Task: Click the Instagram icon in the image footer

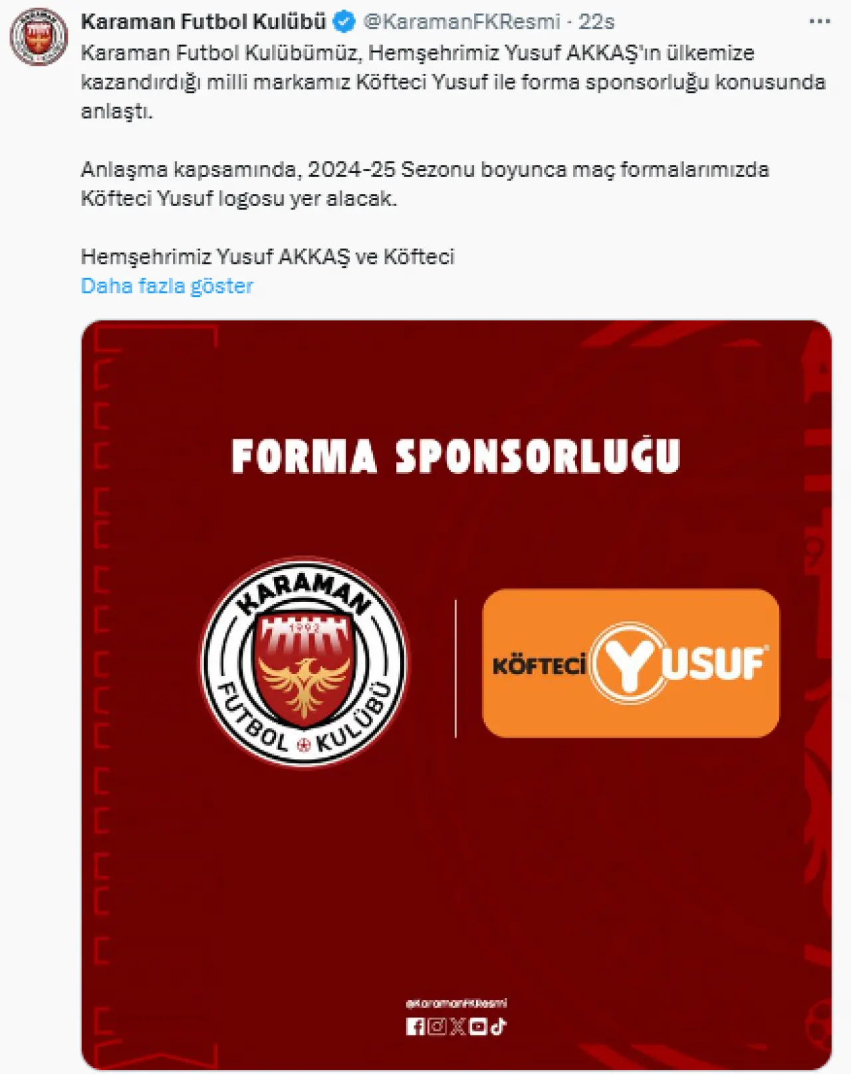Action: 436,1027
